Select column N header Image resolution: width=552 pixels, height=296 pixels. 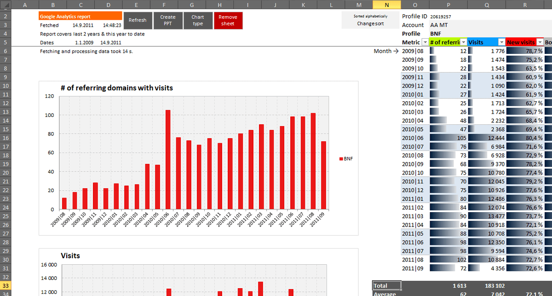click(x=386, y=5)
